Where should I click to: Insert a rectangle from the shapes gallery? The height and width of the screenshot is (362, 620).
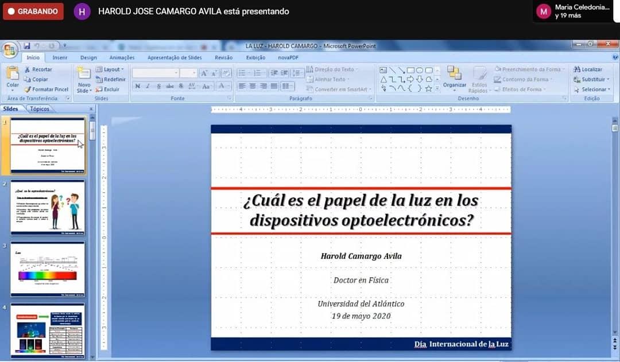[x=410, y=69]
